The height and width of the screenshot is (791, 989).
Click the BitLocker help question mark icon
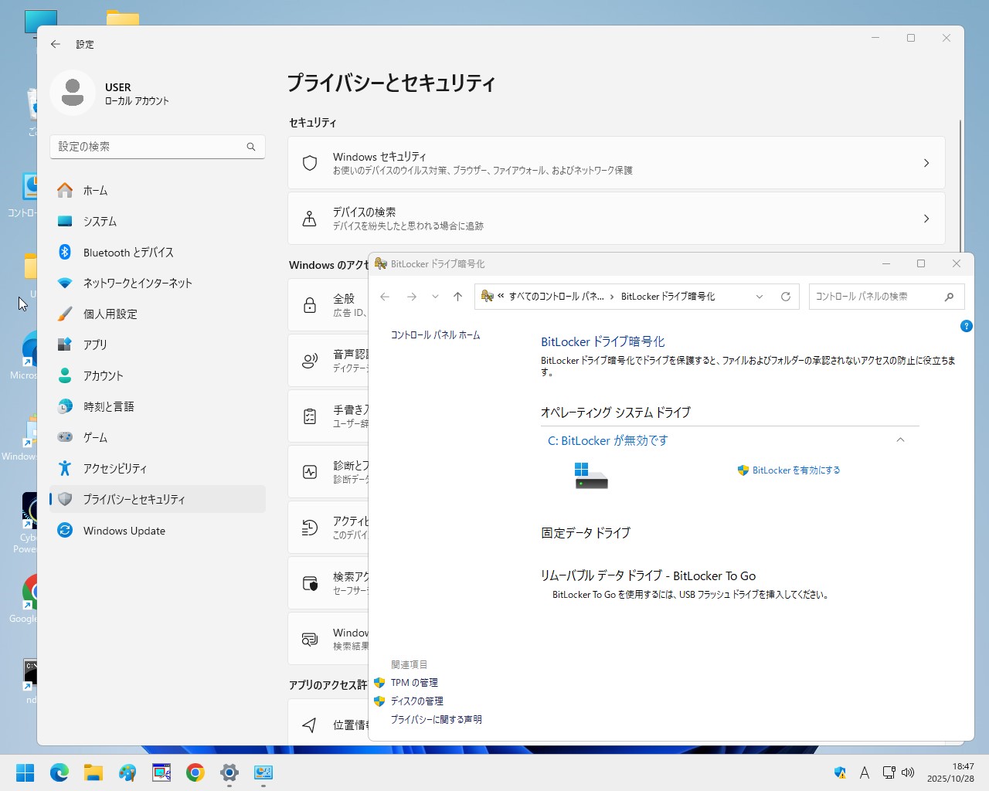pyautogui.click(x=966, y=326)
